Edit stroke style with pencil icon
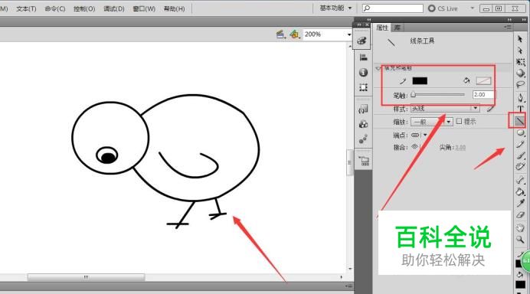The width and height of the screenshot is (530, 294). [x=490, y=109]
